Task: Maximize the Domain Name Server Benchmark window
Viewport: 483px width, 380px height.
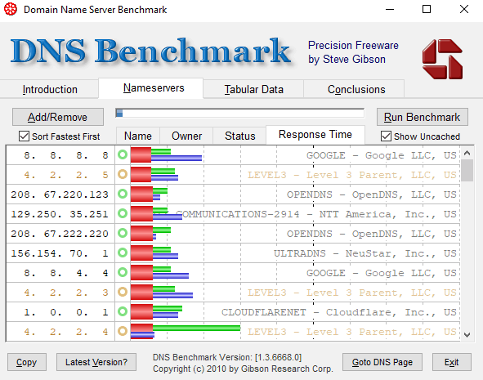Action: [427, 9]
